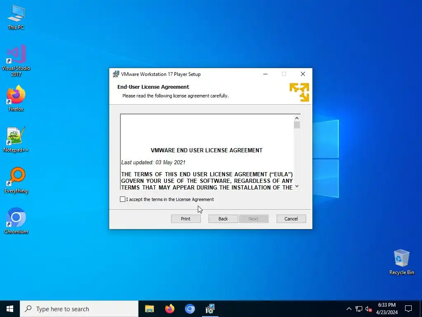Screen dimensions: 422x317
Task: Accept the License Agreement terms checkbox
Action: (122, 199)
